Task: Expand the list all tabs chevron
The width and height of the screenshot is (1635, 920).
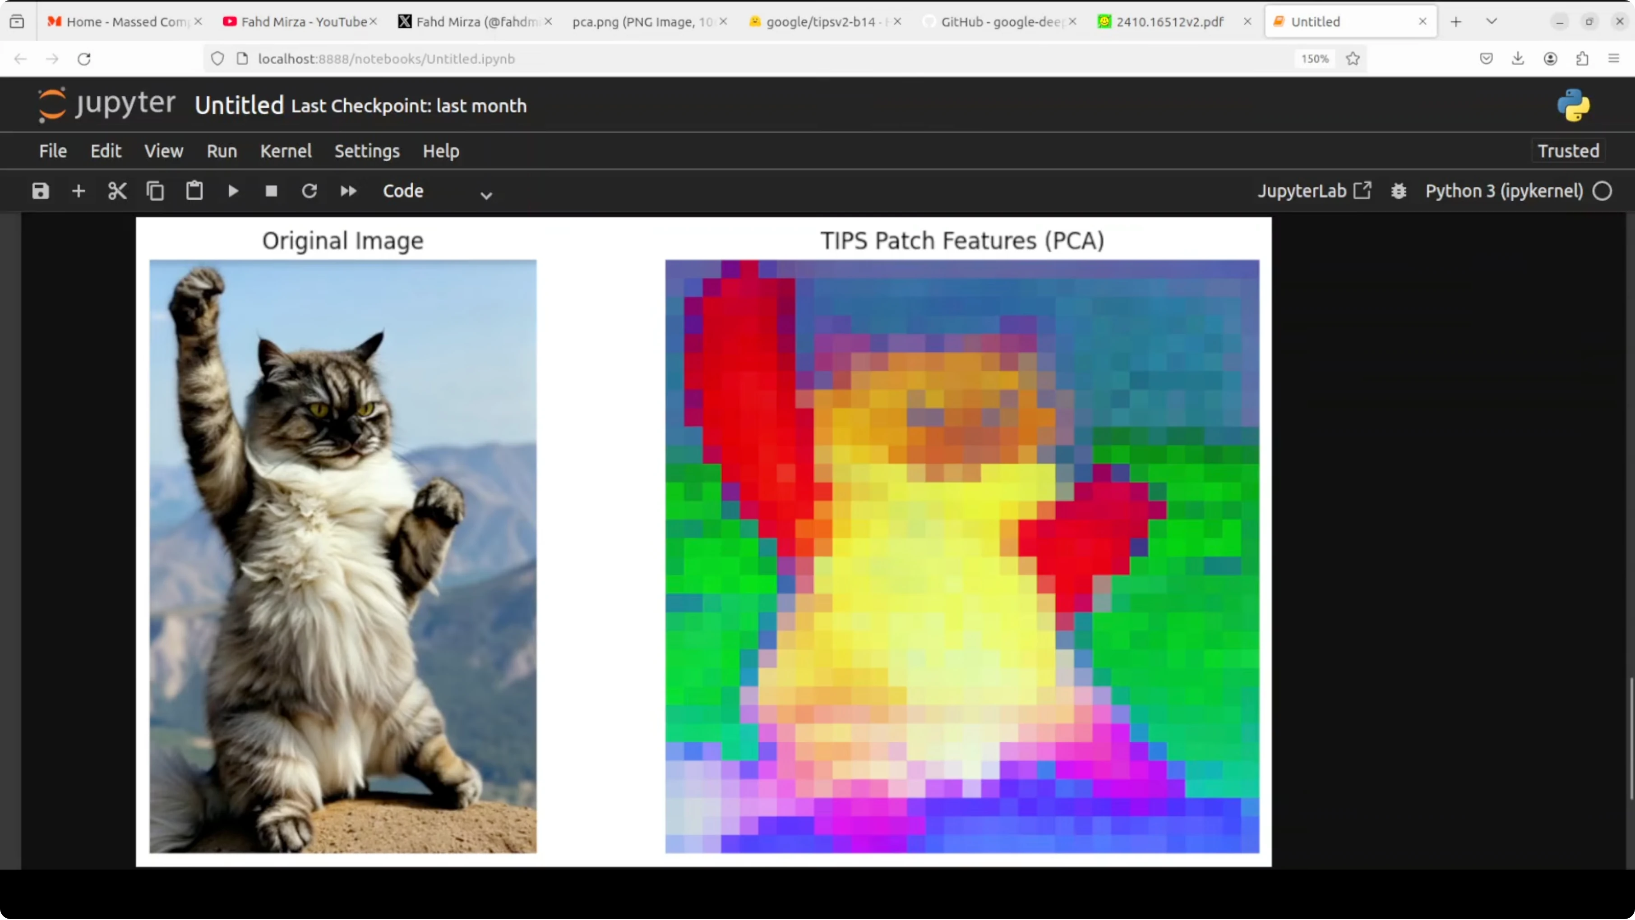Action: click(1492, 22)
